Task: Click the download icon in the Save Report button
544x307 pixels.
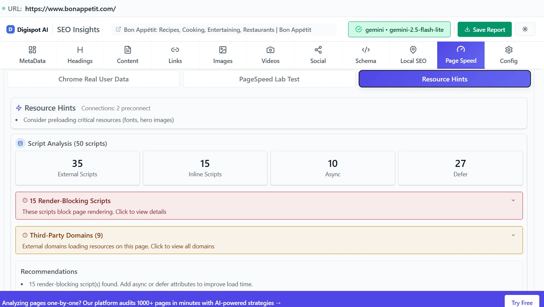Action: [467, 29]
